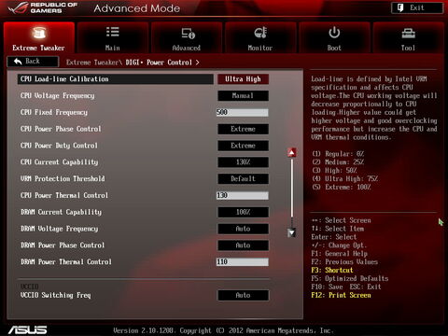Click the Exit button
This screenshot has width=448, height=336.
click(417, 7)
